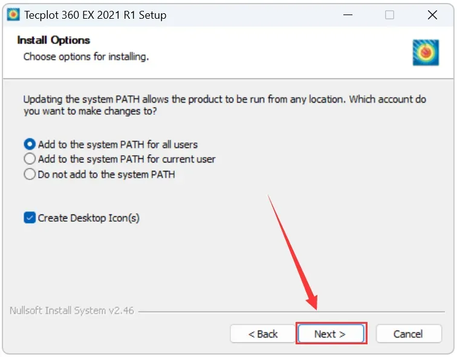457x357 pixels.
Task: Click the Next button to continue
Action: pos(331,333)
